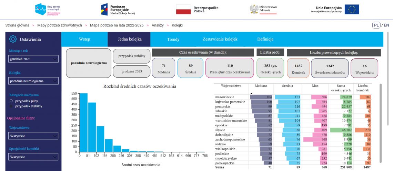Expand the Specjalność komórki dropdown

point(33,157)
